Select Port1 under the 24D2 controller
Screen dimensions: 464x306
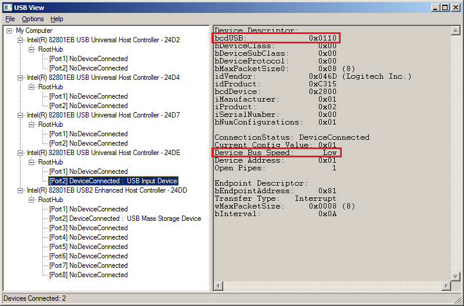pos(88,59)
